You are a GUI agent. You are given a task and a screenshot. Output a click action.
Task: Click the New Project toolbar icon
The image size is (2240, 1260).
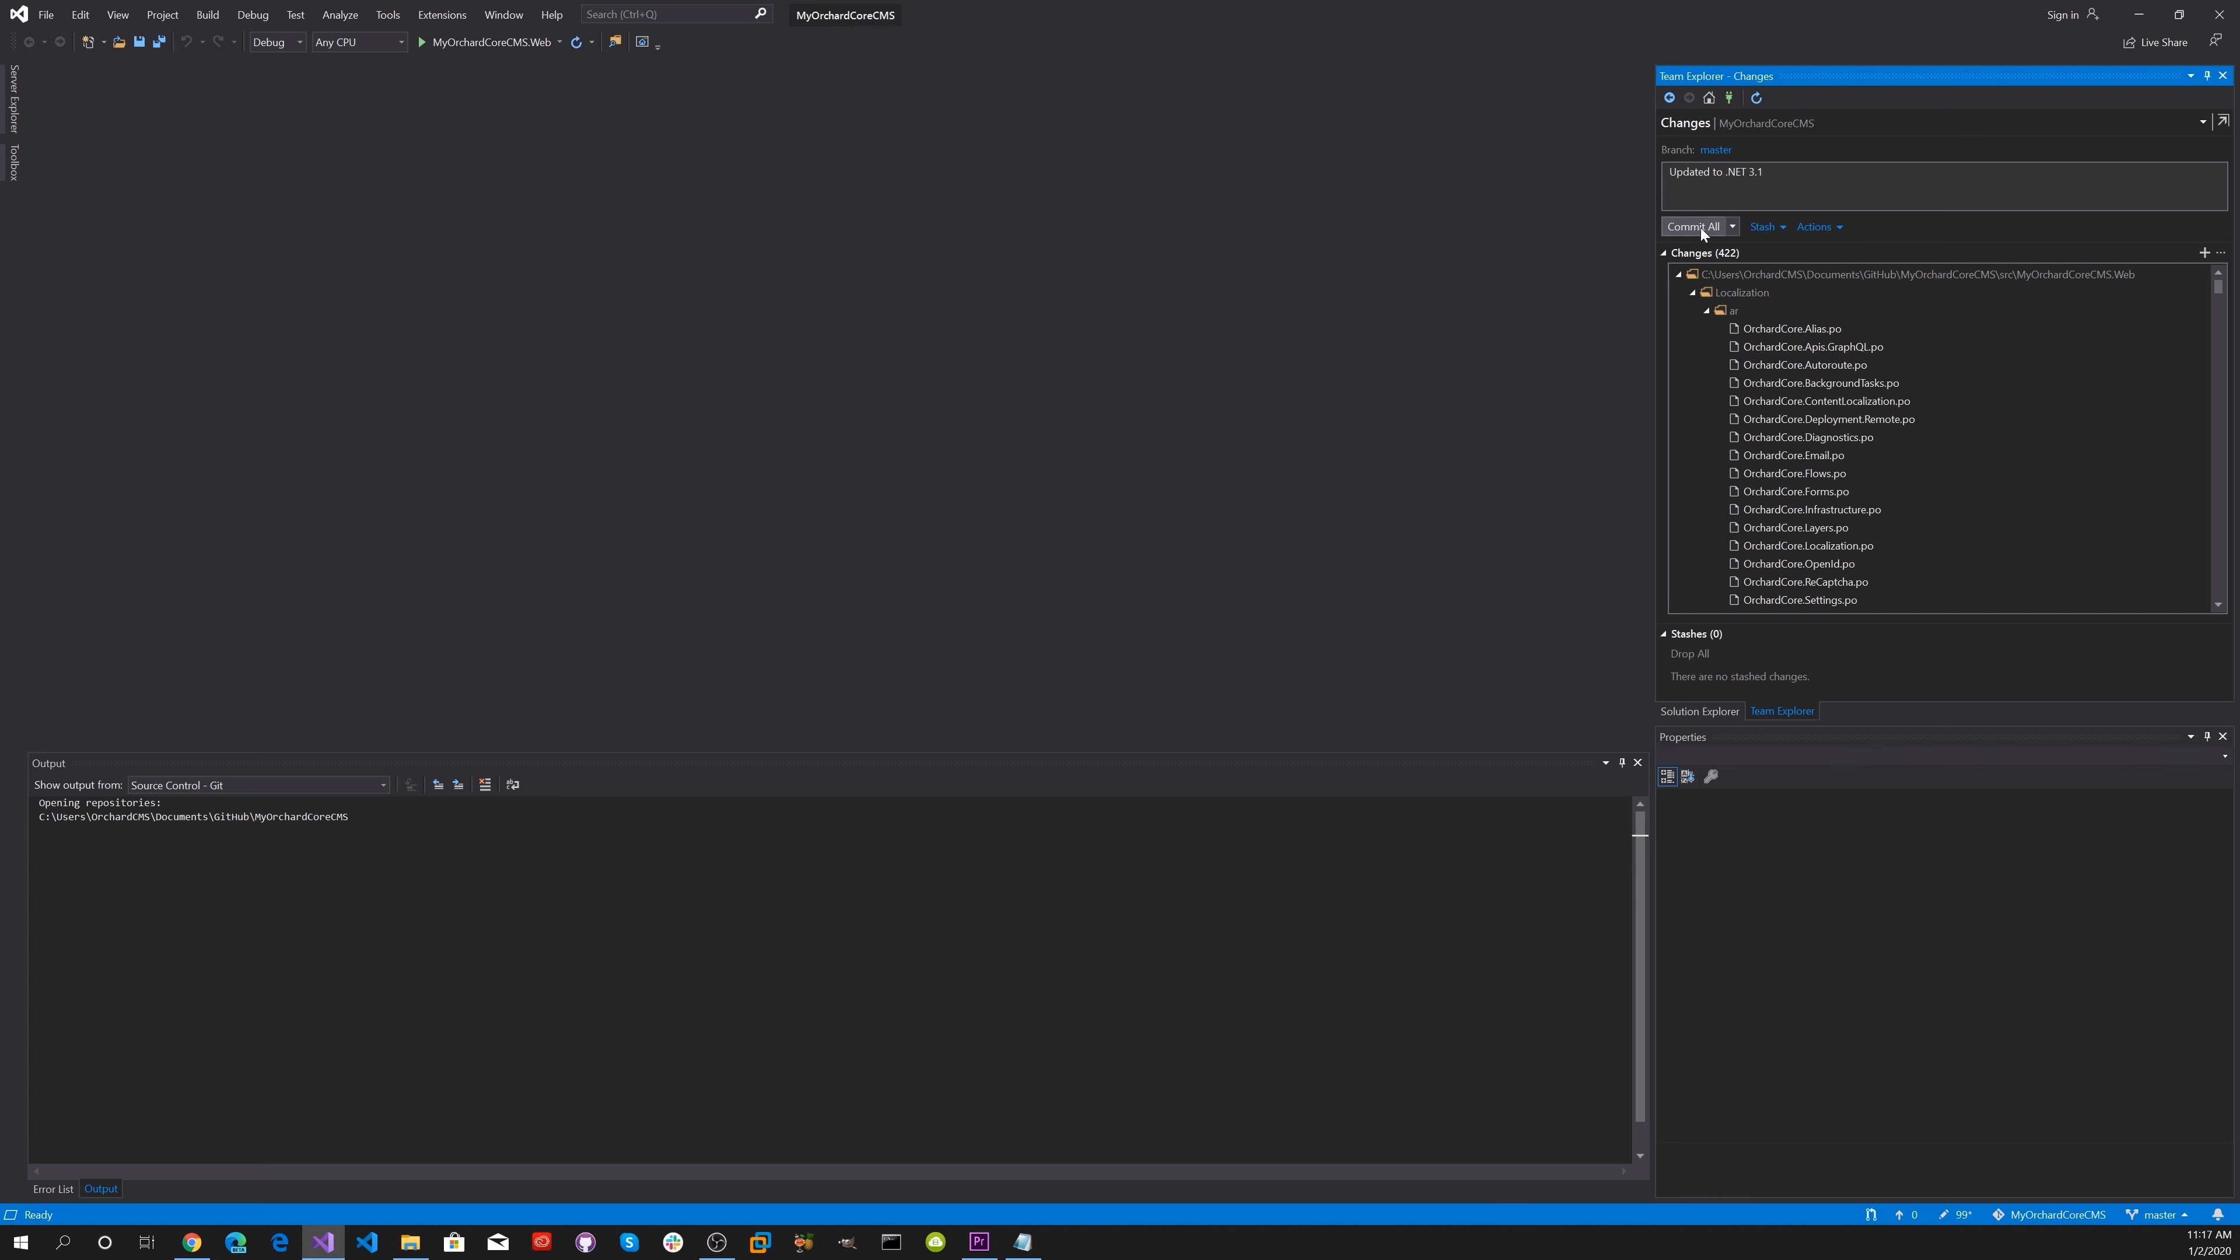tap(88, 42)
